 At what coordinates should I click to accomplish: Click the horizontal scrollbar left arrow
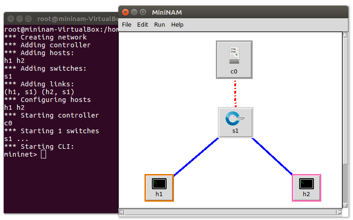coord(122,212)
